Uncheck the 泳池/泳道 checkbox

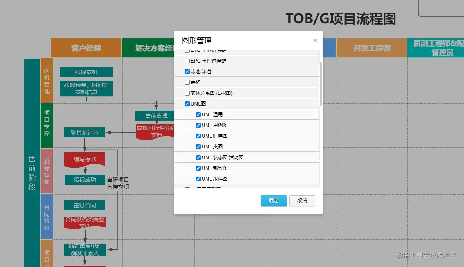pyautogui.click(x=187, y=71)
